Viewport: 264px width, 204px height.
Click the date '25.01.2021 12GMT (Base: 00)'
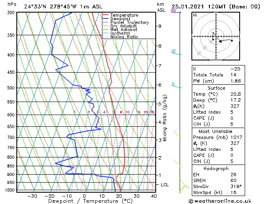click(x=216, y=7)
